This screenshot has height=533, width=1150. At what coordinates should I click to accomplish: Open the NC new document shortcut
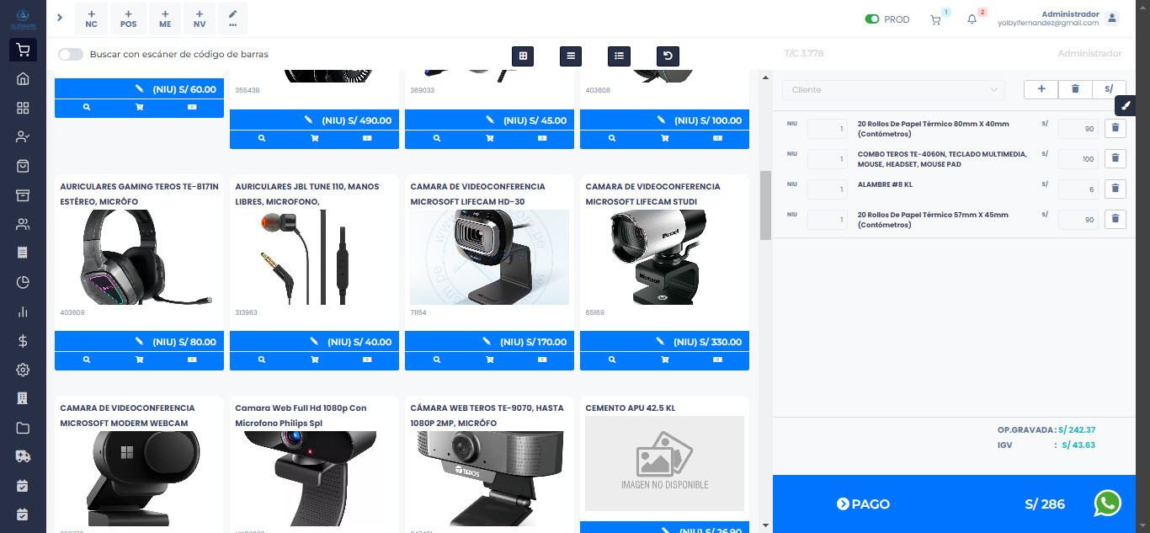pos(91,19)
